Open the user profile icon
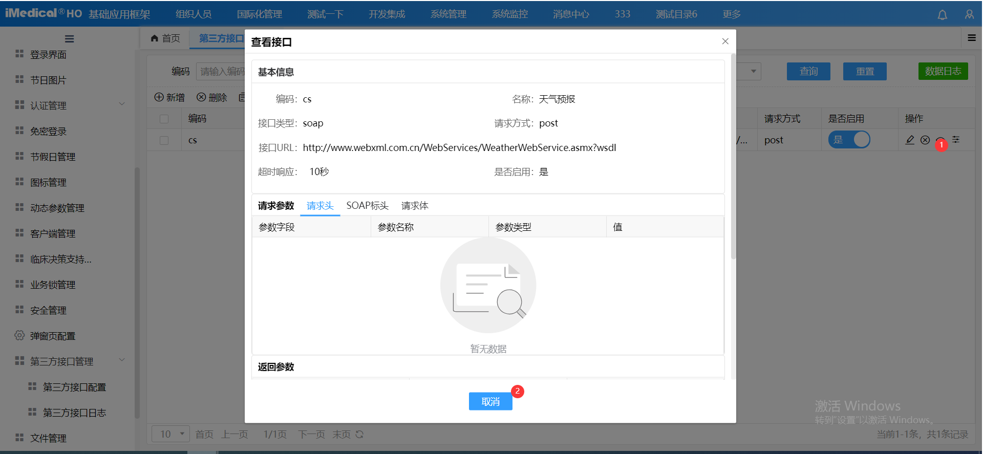The height and width of the screenshot is (454, 983). tap(969, 15)
